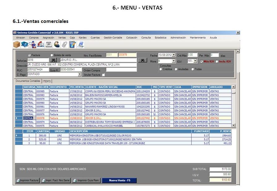Open the blue shopping basket toolbar icon
277x191 pixels.
click(25, 45)
